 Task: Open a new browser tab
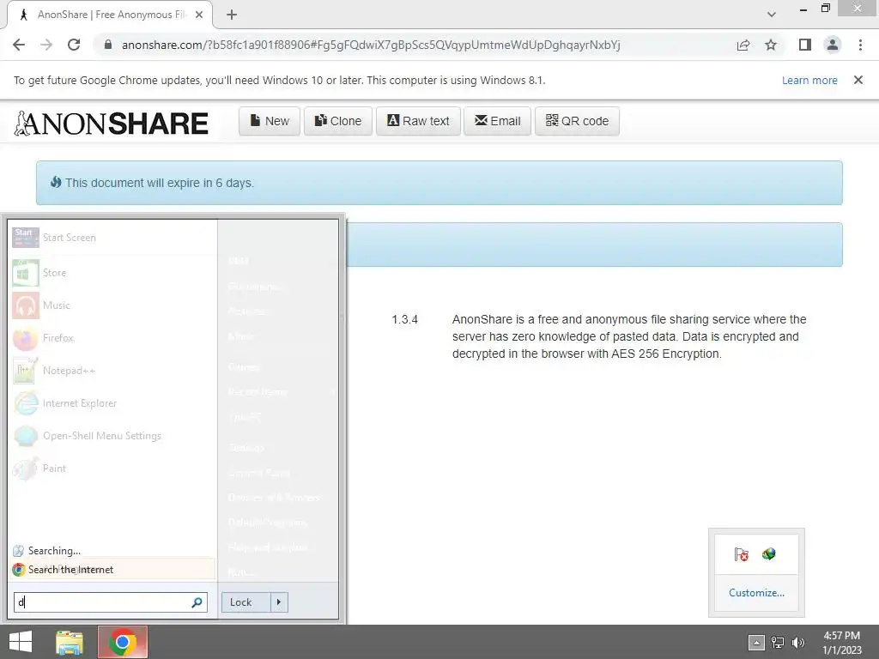tap(232, 15)
